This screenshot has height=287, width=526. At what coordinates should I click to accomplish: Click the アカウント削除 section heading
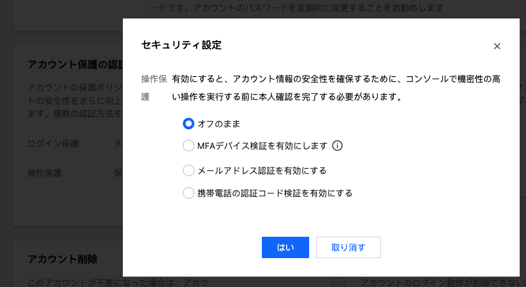click(x=62, y=259)
